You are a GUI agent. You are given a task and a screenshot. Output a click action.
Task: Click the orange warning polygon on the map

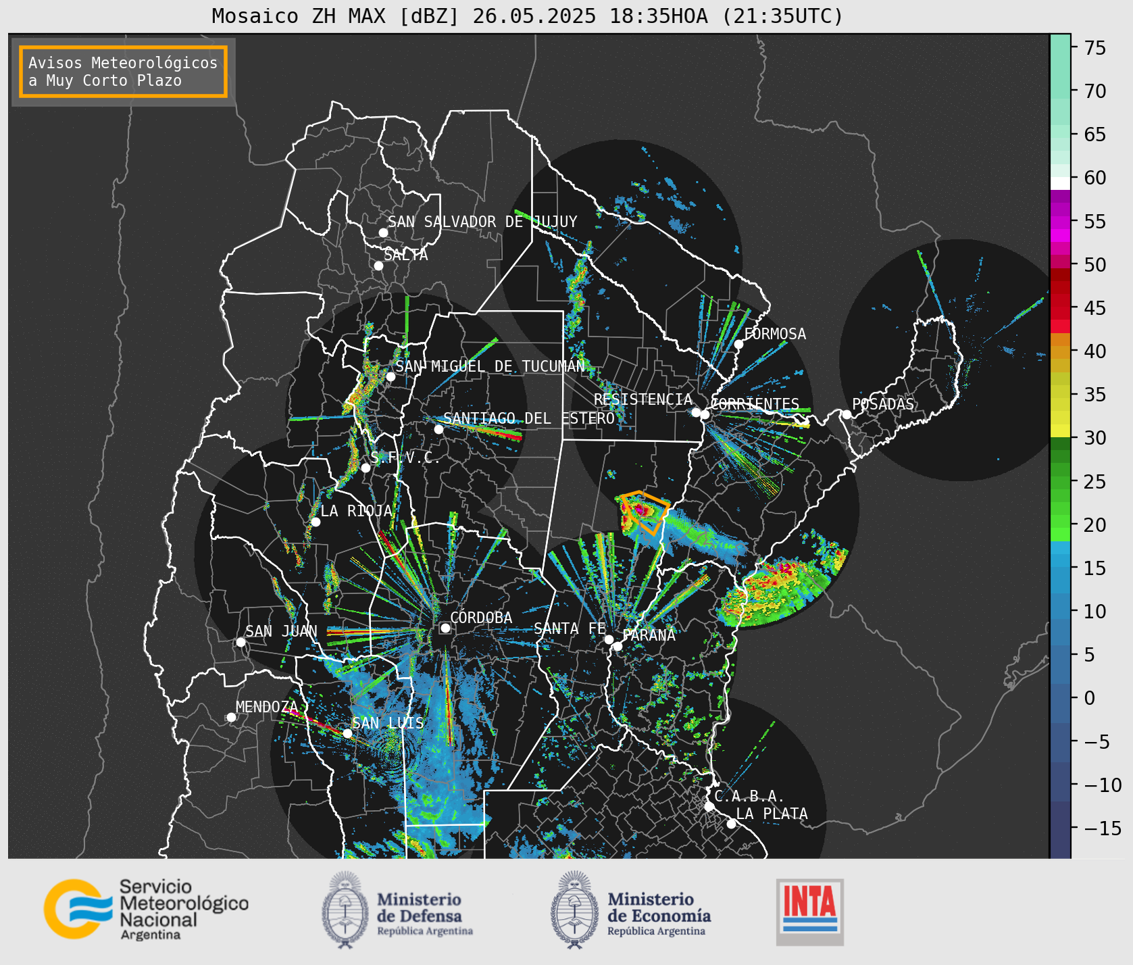pos(645,512)
